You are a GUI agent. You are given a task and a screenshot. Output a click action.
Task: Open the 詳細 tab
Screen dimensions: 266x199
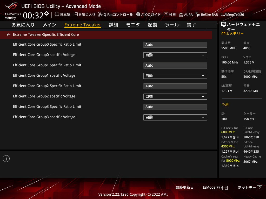(x=114, y=25)
